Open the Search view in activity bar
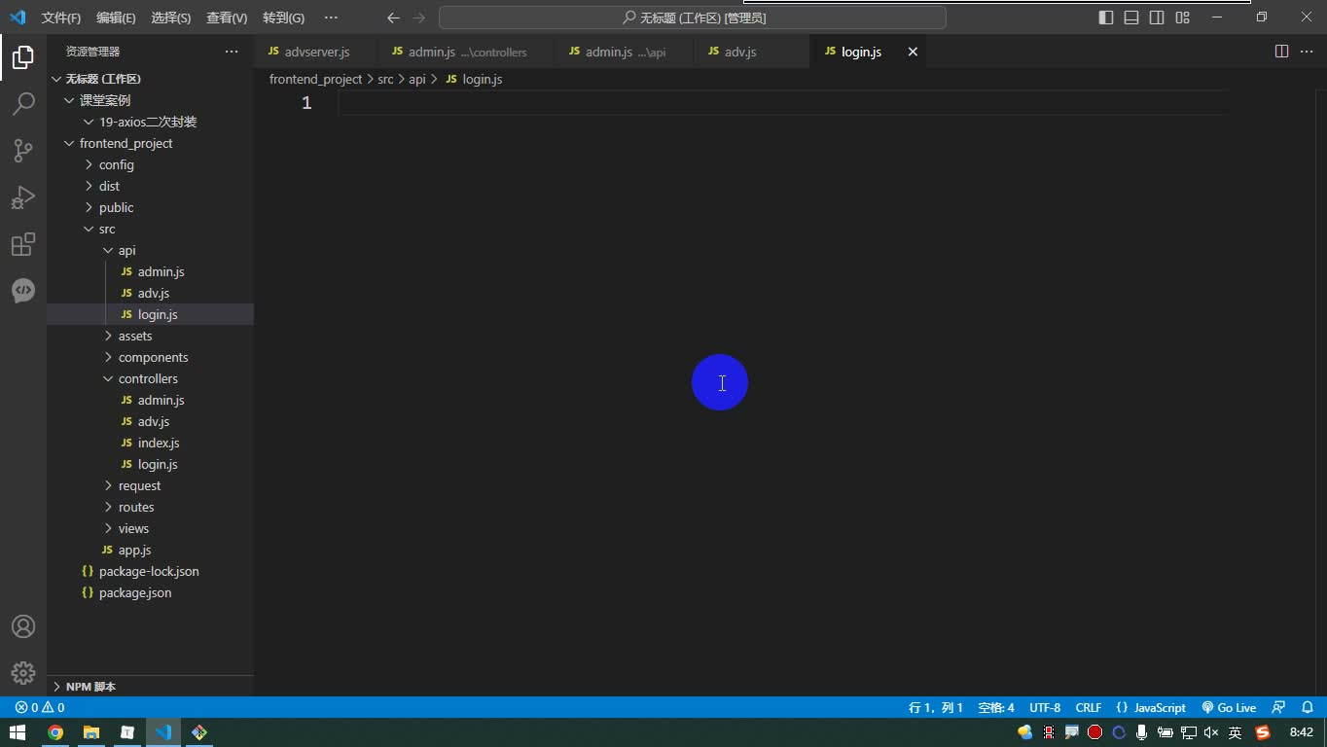Viewport: 1327px width, 747px height. tap(23, 103)
